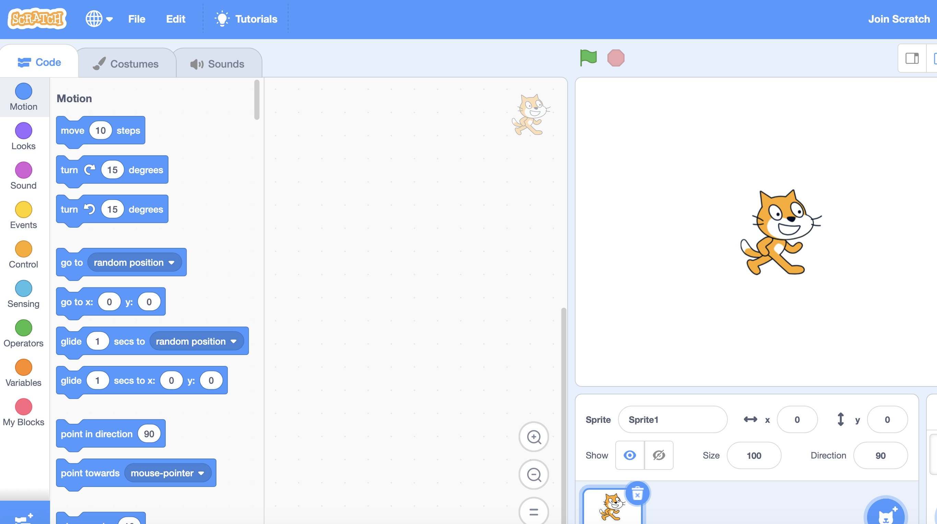
Task: Edit the 10 steps value field
Action: 100,131
